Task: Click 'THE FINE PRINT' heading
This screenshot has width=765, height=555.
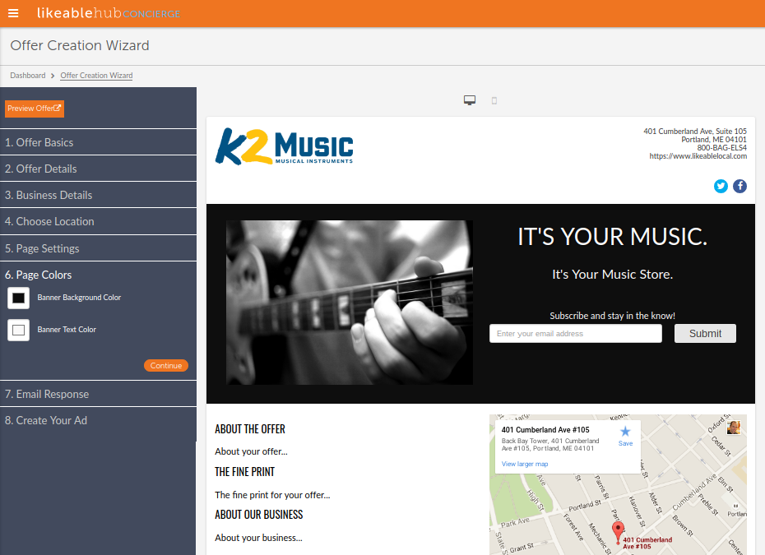Action: pyautogui.click(x=244, y=472)
